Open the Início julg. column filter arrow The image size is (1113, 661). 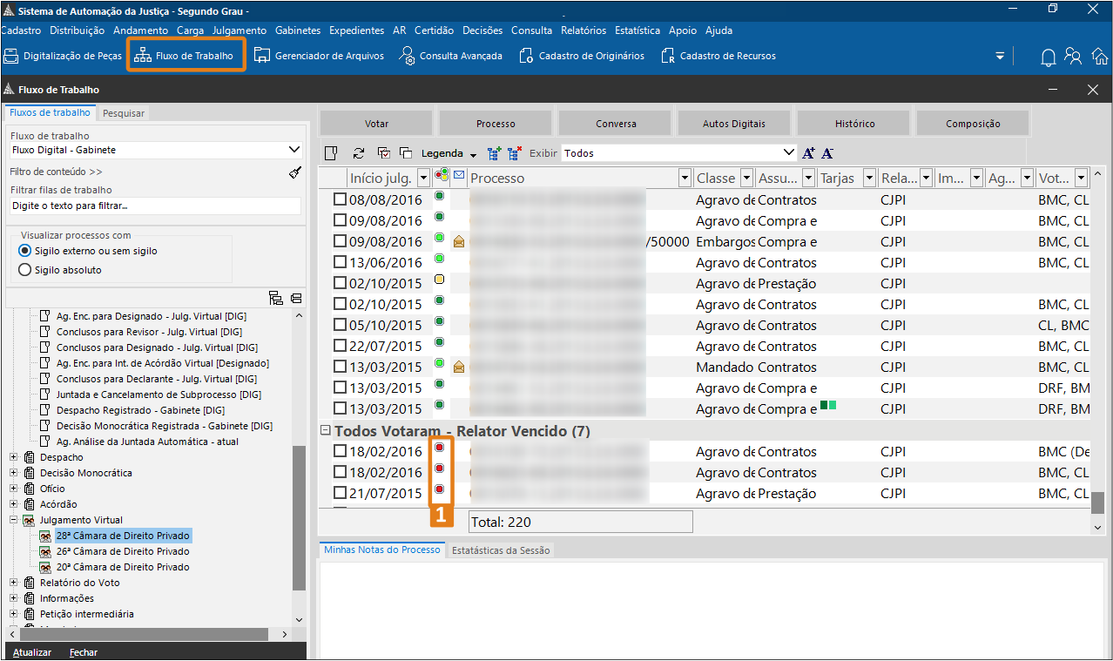pyautogui.click(x=423, y=179)
